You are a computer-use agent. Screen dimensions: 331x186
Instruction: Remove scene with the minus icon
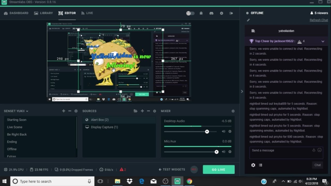[x=70, y=111]
